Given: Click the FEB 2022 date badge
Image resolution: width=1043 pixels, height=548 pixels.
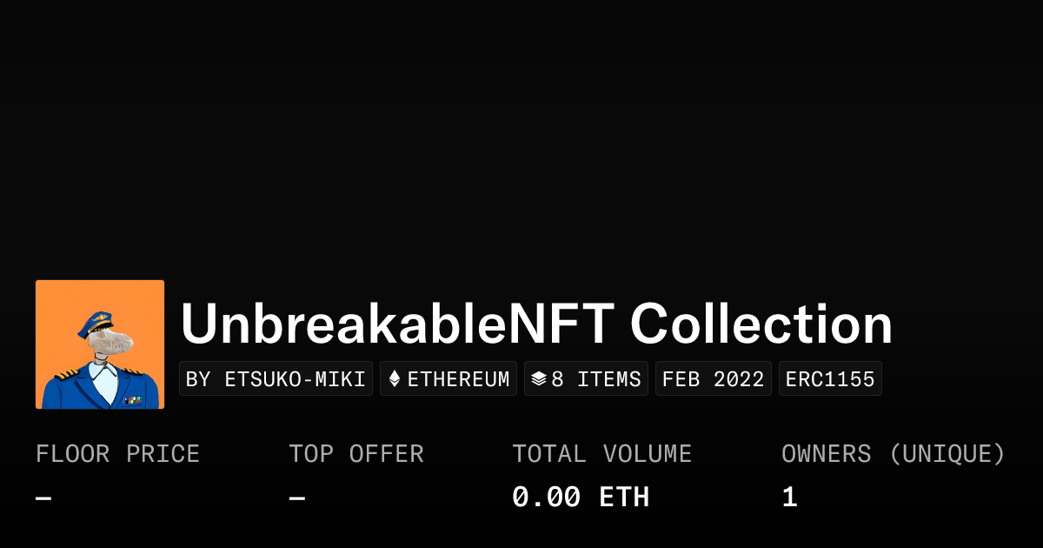Looking at the screenshot, I should tap(713, 379).
